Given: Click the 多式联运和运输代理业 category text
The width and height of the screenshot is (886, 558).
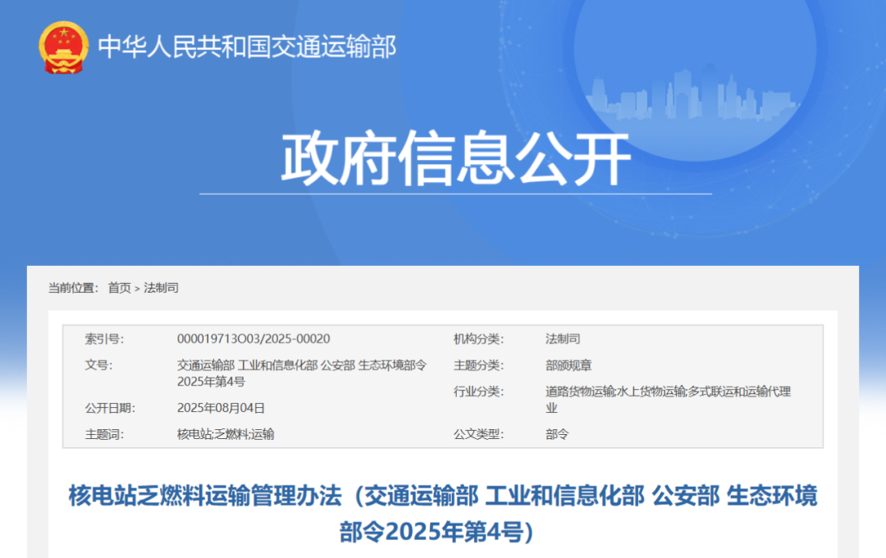Looking at the screenshot, I should [x=738, y=391].
